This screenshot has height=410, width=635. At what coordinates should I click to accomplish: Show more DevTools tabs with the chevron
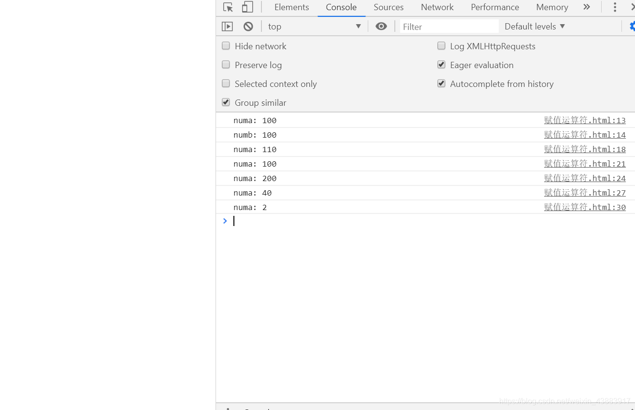click(587, 7)
